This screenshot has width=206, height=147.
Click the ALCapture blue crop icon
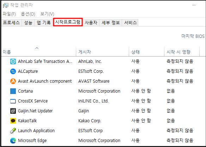[13, 71]
